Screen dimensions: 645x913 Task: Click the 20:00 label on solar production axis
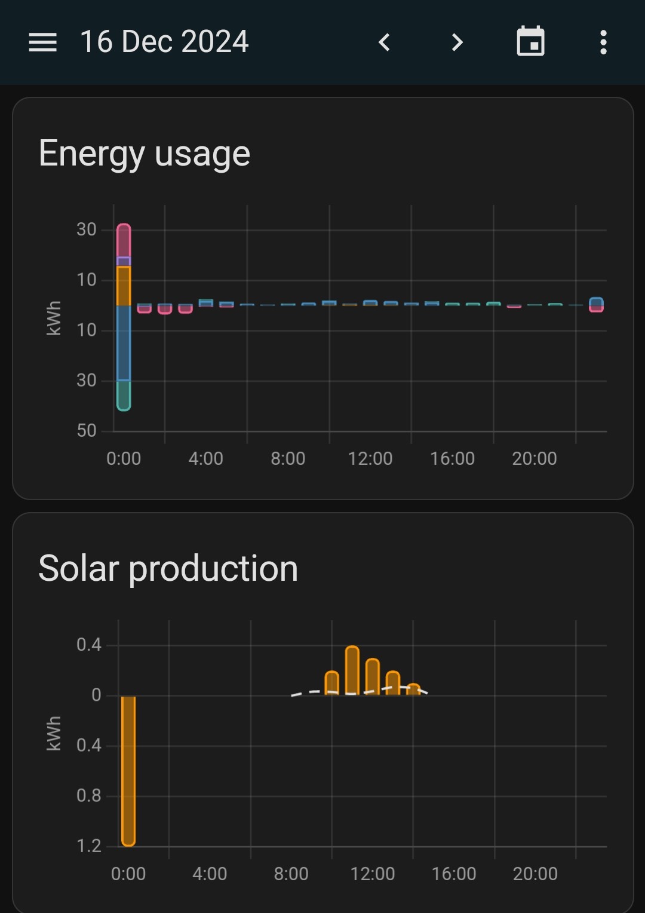click(x=535, y=874)
